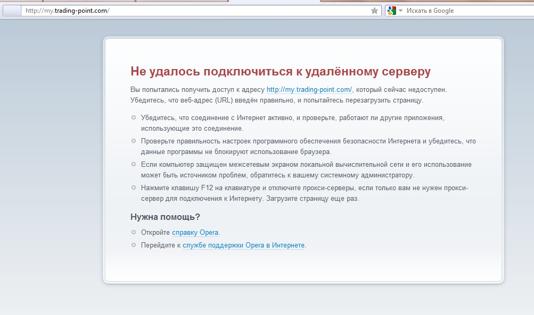Click the heading 'Не удалось подключиться к удалённому серверу'
Screen dimensions: 534x315
281,71
